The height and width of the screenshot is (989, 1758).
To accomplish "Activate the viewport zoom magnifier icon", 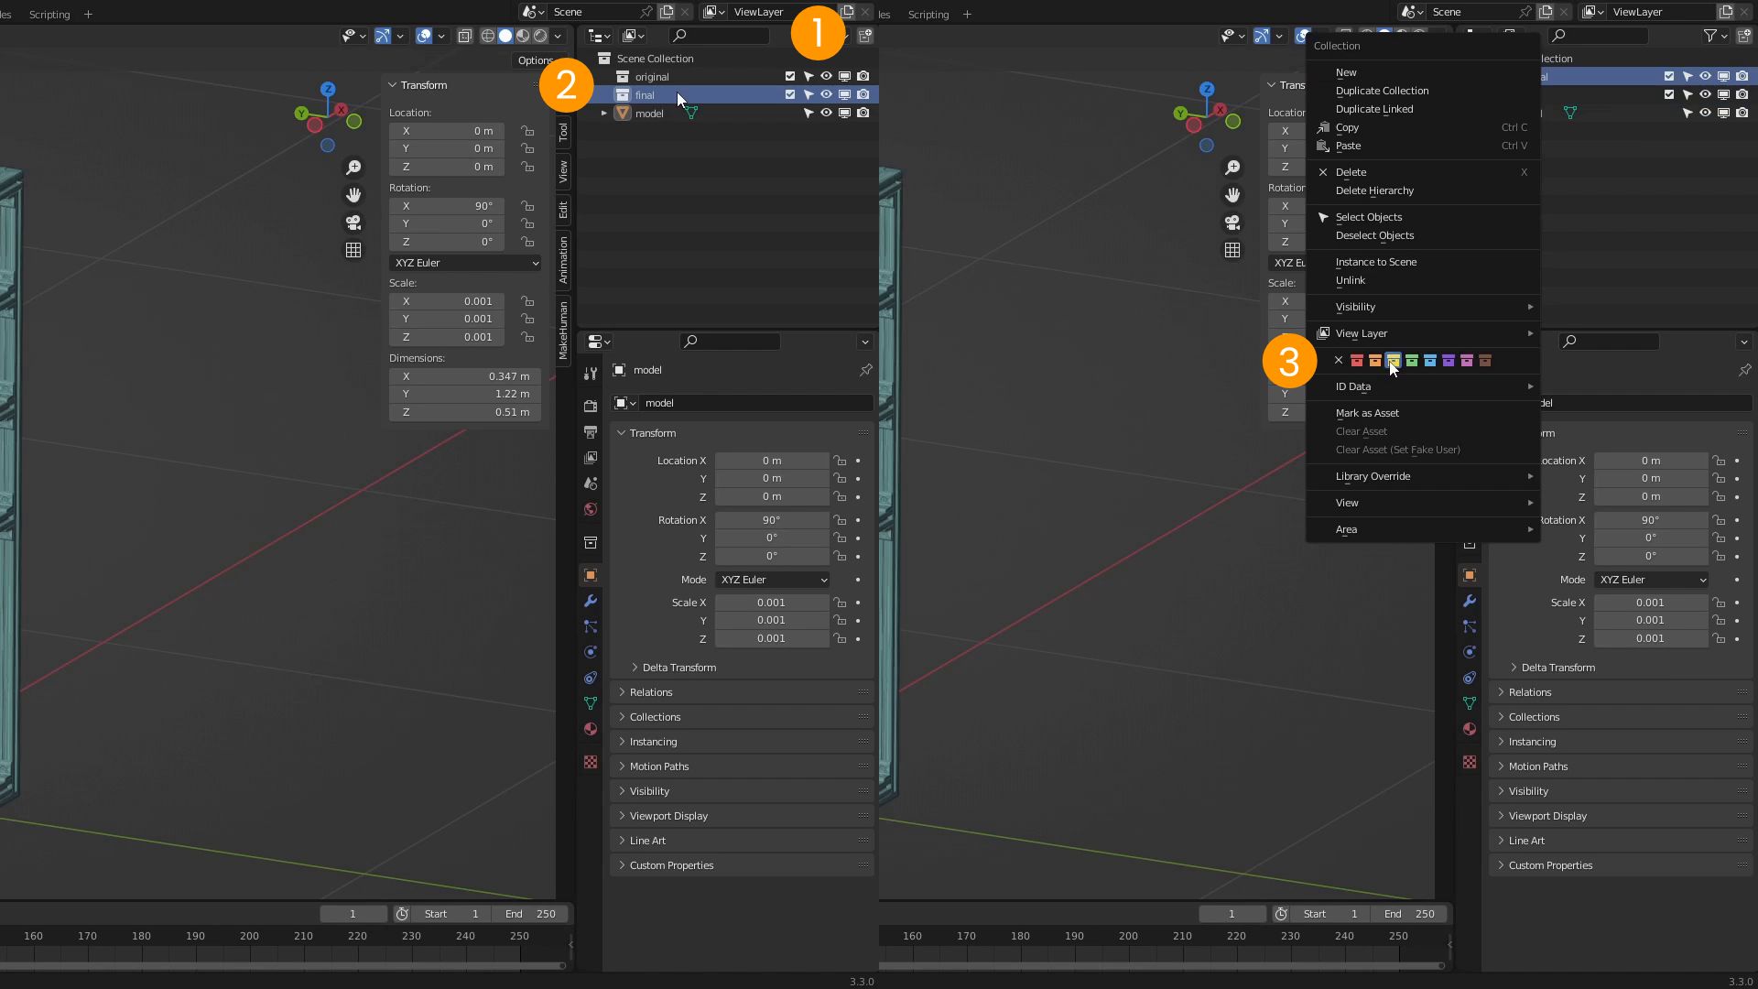I will pyautogui.click(x=353, y=168).
